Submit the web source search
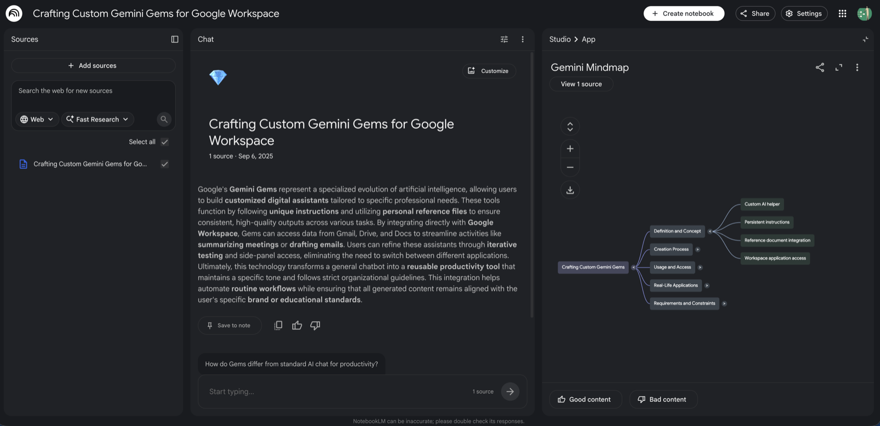This screenshot has width=880, height=426. pyautogui.click(x=164, y=119)
